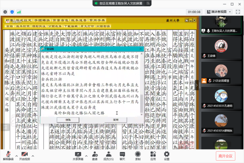Turn on the camera (开启视频)
244x163 pixels.
tap(24, 154)
